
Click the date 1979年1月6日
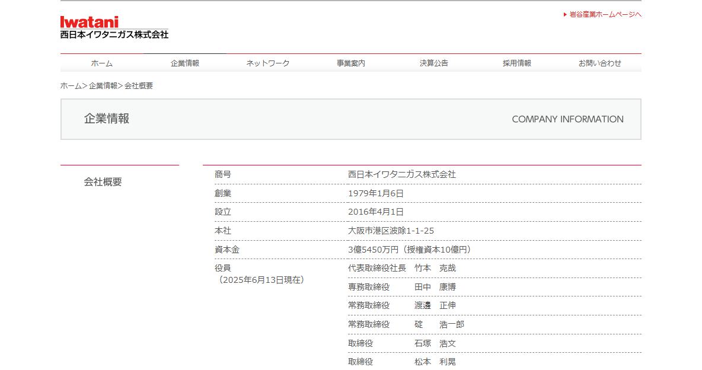(x=376, y=193)
